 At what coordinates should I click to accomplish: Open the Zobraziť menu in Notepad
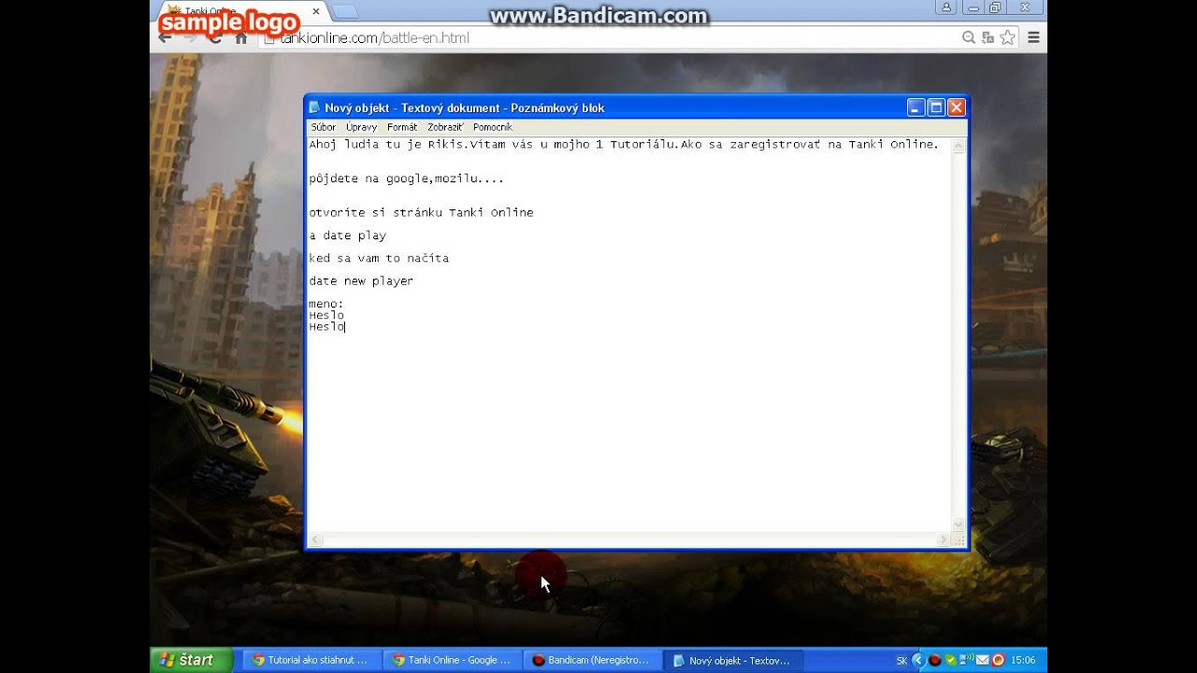coord(445,127)
